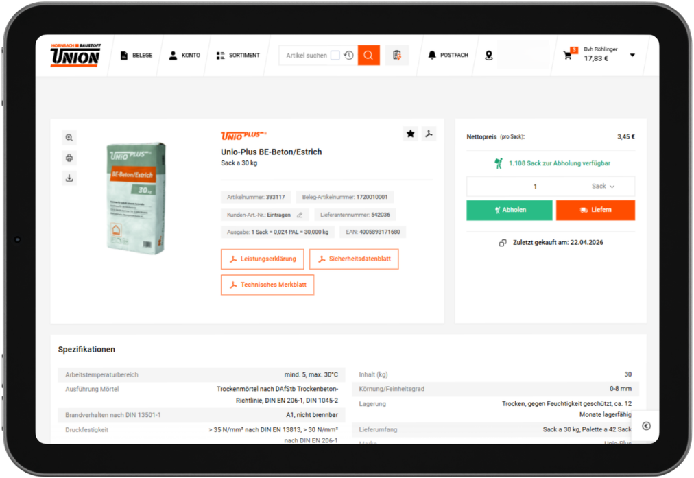Click the copy icon beside Zuletzt gekauft
Screen dimensions: 694x478
[x=503, y=243]
